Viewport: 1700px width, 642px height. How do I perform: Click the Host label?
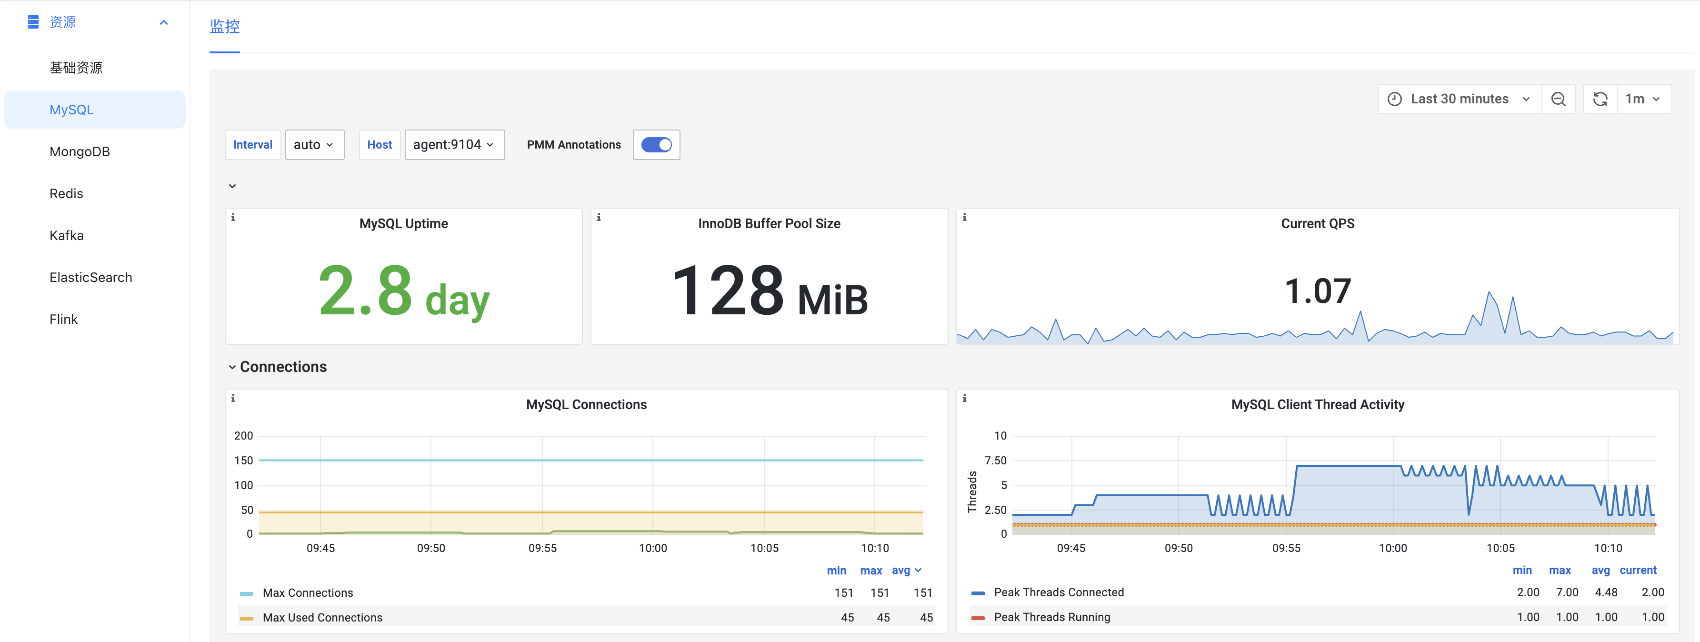coord(380,144)
